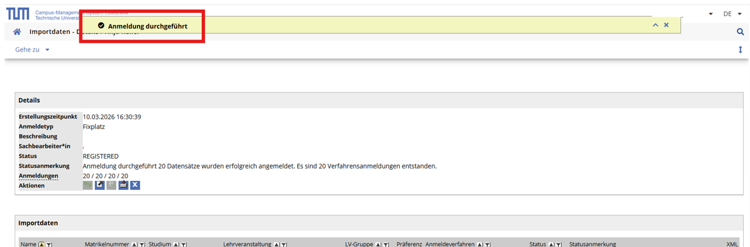Filter the Studium column
Viewport: 750px width, 247px height.
[183, 245]
